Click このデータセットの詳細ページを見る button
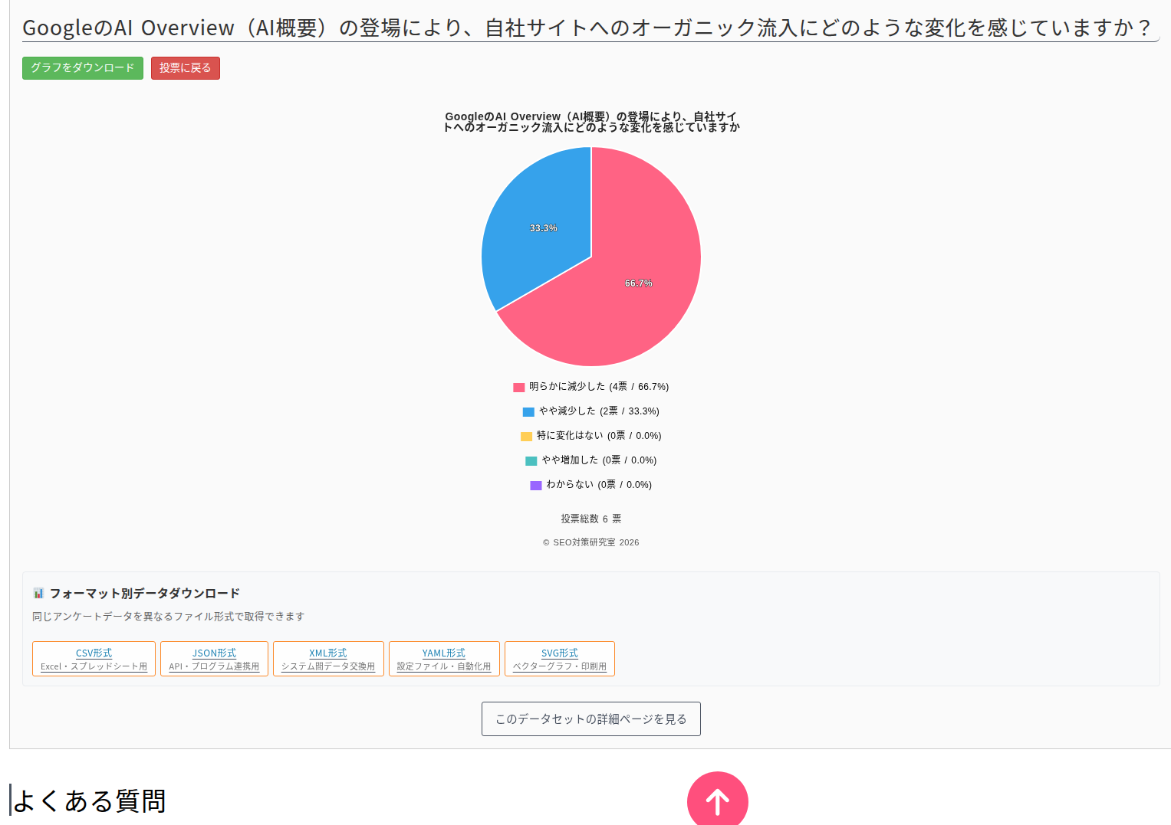 click(x=591, y=719)
